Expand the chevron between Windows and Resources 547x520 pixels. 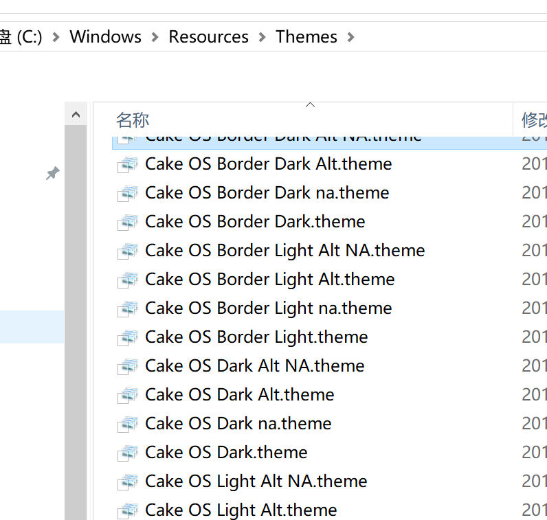(155, 37)
